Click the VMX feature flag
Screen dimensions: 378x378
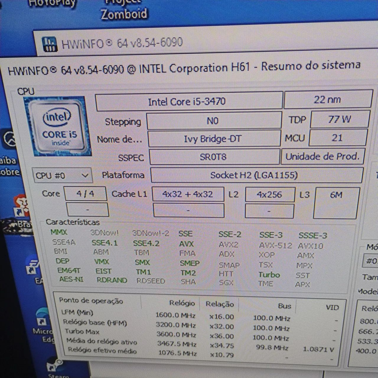(x=102, y=262)
